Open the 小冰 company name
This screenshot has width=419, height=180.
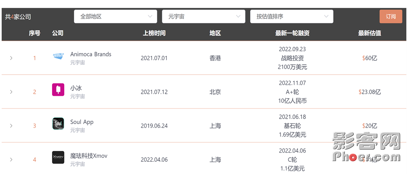pyautogui.click(x=76, y=88)
